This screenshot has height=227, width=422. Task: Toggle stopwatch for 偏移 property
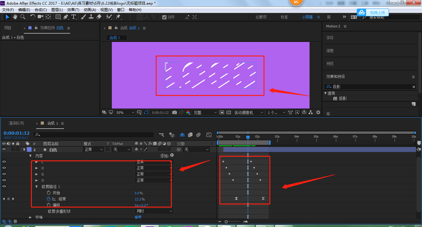(x=49, y=205)
